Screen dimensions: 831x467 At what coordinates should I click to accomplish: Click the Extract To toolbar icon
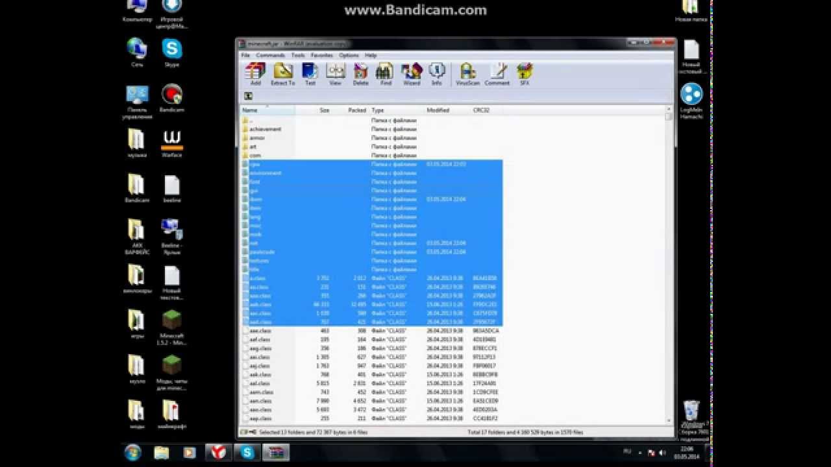[282, 74]
